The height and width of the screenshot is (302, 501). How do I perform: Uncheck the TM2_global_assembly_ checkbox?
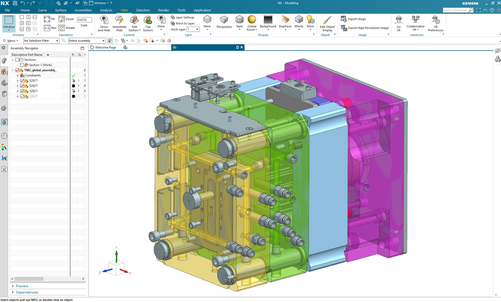[x=17, y=70]
